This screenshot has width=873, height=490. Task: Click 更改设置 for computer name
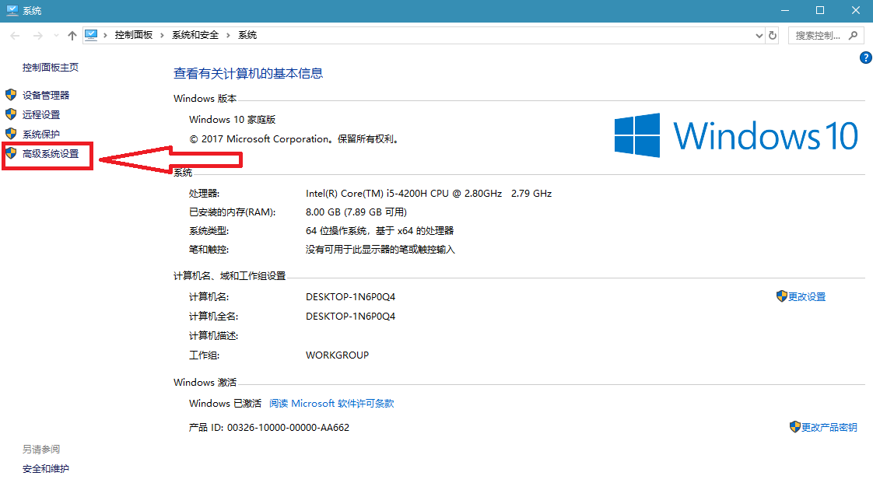[807, 297]
